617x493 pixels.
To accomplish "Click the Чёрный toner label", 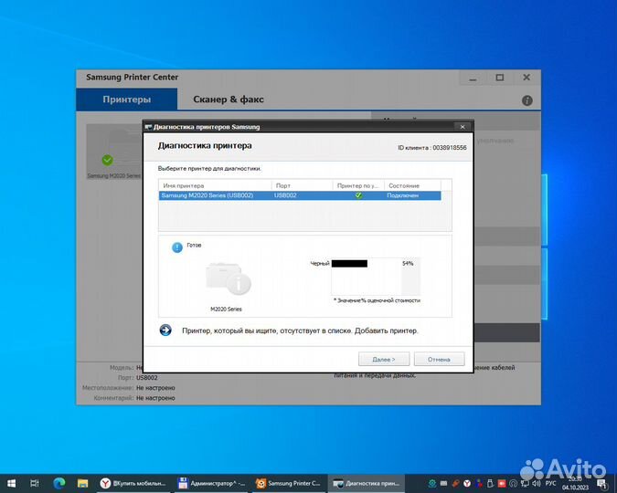I will click(320, 264).
